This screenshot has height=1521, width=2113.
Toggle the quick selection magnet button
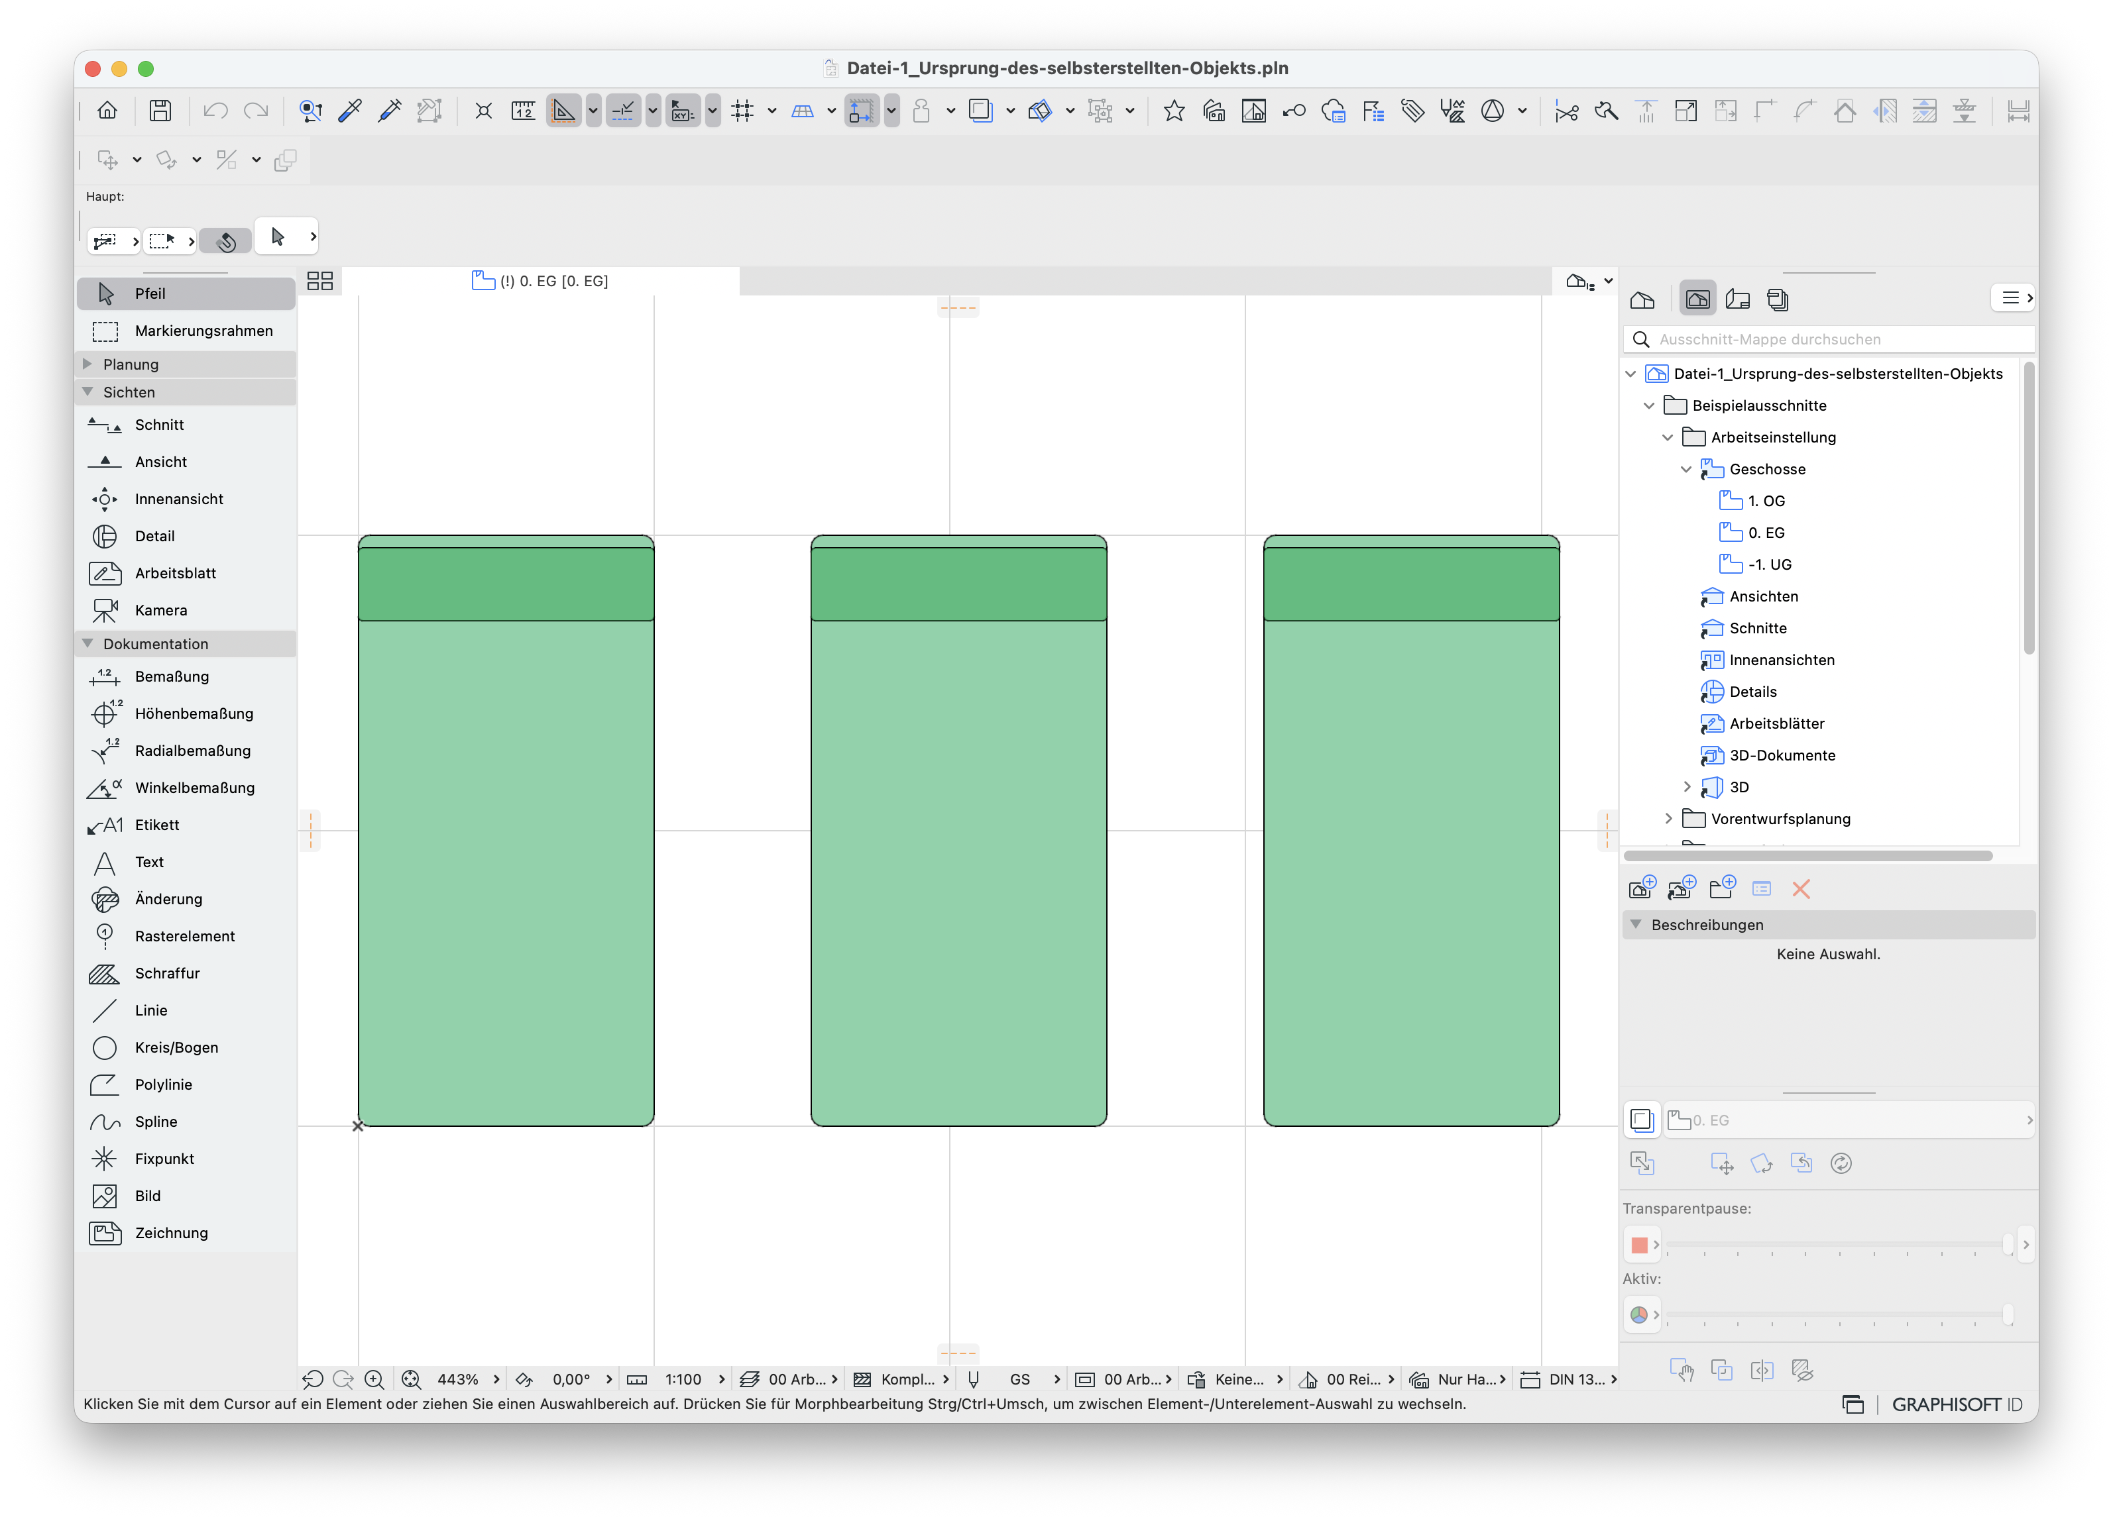tap(225, 241)
